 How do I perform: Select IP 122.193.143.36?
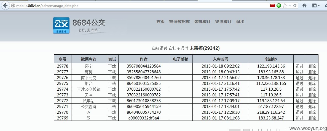click(271, 66)
